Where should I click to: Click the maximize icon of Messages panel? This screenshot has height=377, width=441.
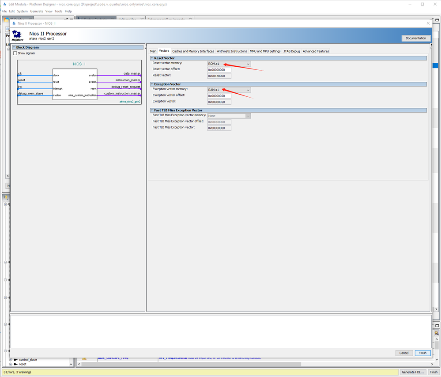click(x=437, y=325)
